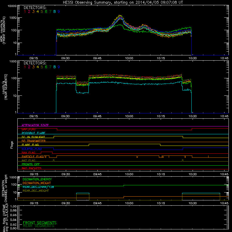The image size is (232, 232).
Task: Click the POSSIBLE_FLARE flag label
Action: (33, 133)
